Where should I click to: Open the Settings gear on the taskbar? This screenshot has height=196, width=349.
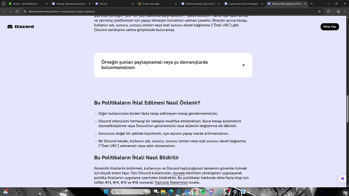[x=235, y=192]
